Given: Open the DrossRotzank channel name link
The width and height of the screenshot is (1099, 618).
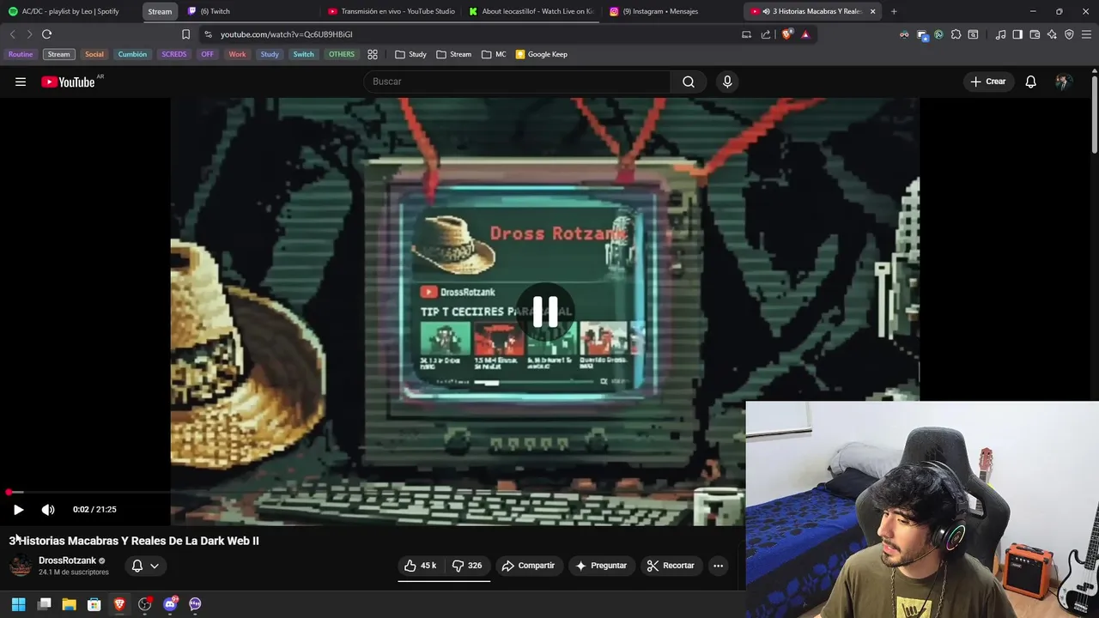Looking at the screenshot, I should (67, 560).
